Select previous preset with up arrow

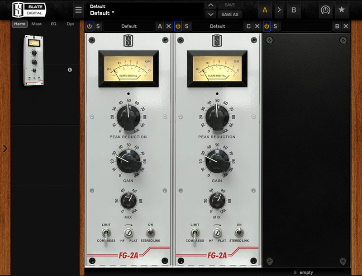[211, 5]
